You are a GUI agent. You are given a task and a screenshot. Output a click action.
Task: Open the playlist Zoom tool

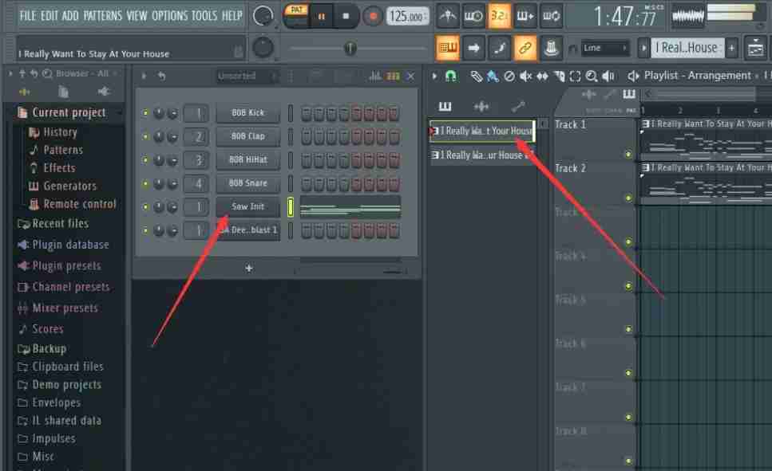point(591,76)
